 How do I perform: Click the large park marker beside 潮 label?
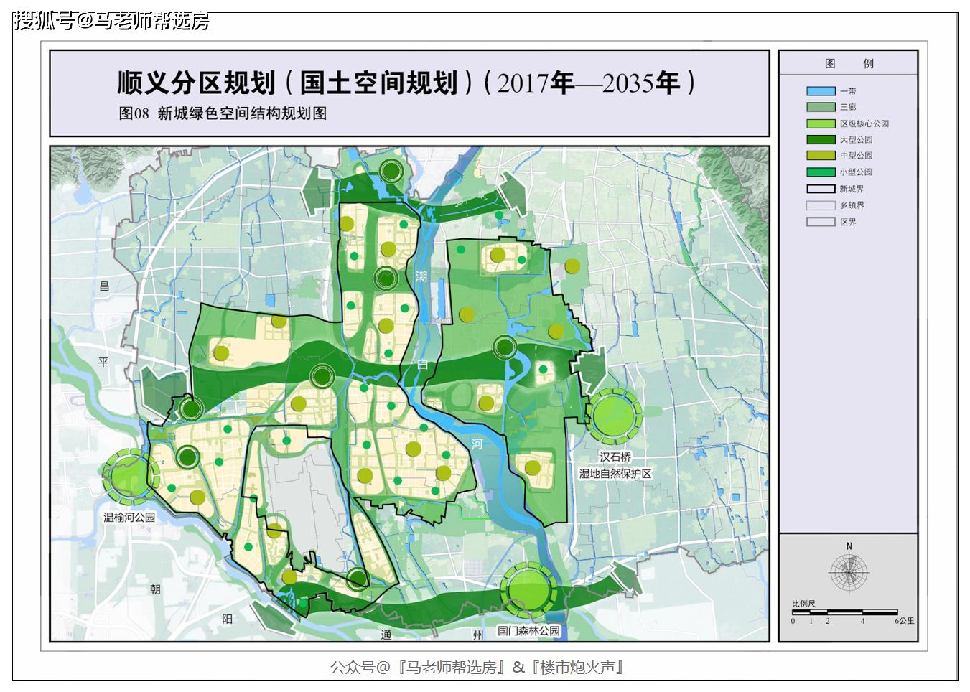tap(386, 278)
